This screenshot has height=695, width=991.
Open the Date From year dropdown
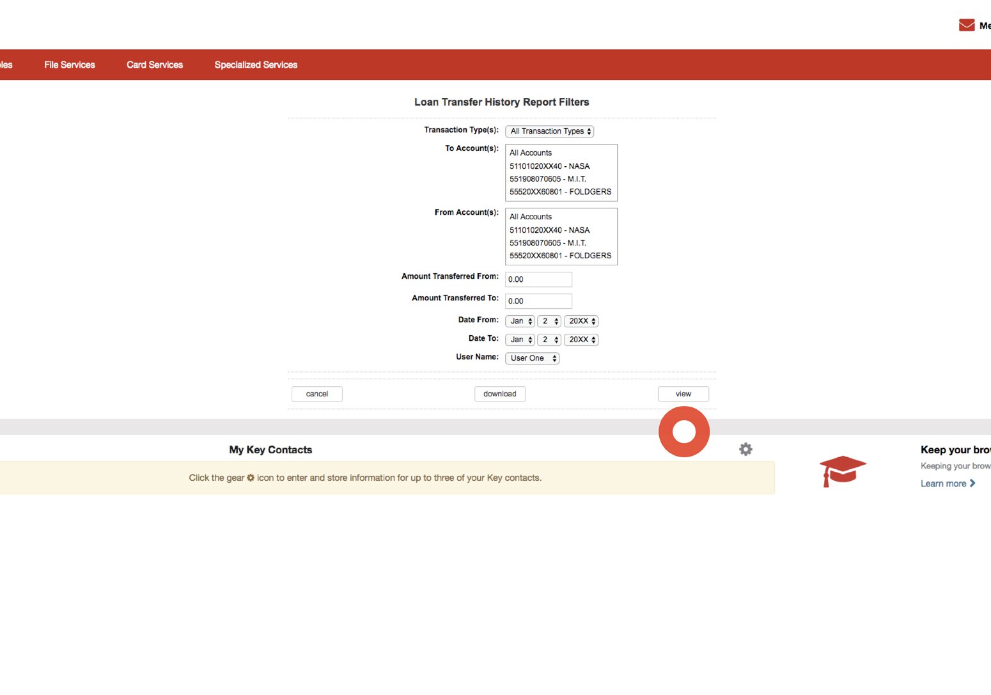point(581,321)
